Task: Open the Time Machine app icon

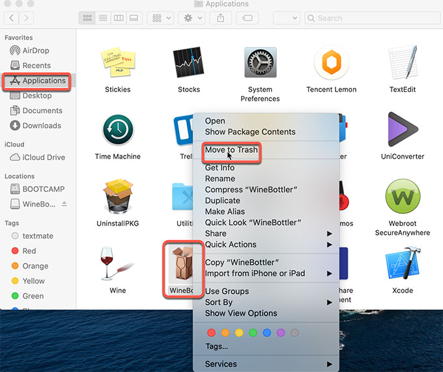Action: [x=118, y=129]
